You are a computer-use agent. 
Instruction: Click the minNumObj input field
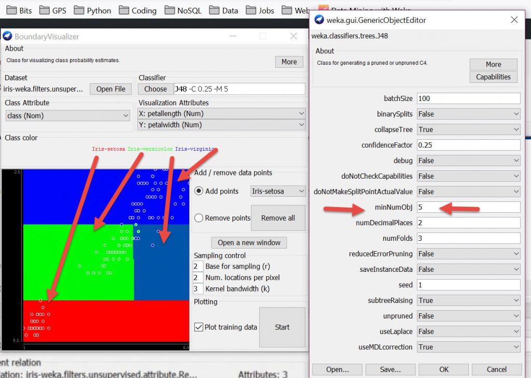468,207
